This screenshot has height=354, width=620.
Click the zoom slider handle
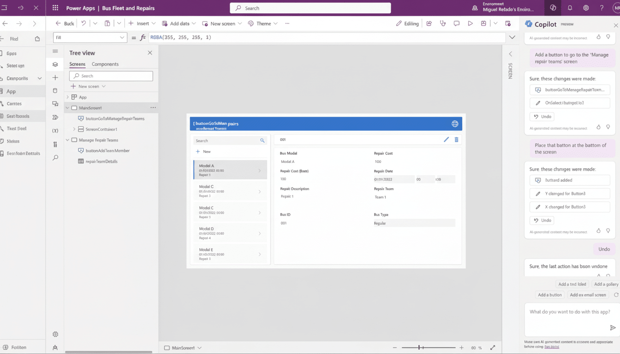[x=419, y=348]
